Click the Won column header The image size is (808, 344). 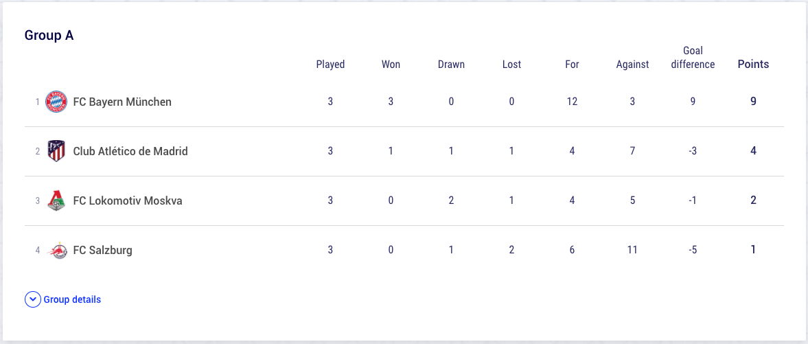(391, 65)
